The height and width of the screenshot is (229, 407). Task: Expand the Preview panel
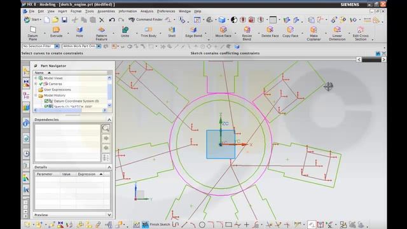(x=109, y=215)
